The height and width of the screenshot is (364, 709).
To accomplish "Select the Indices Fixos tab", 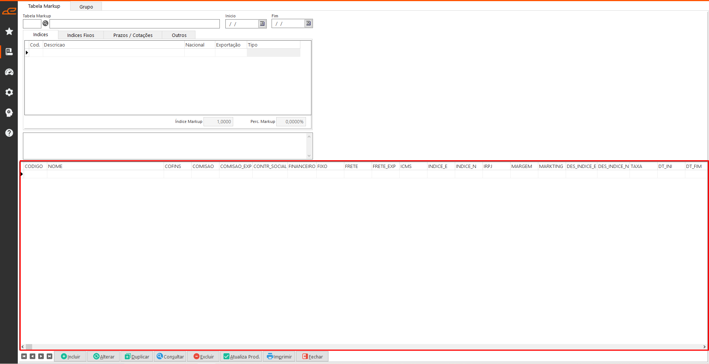I will [81, 35].
